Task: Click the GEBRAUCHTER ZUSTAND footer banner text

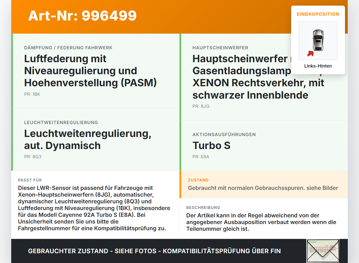Action: click(x=154, y=251)
